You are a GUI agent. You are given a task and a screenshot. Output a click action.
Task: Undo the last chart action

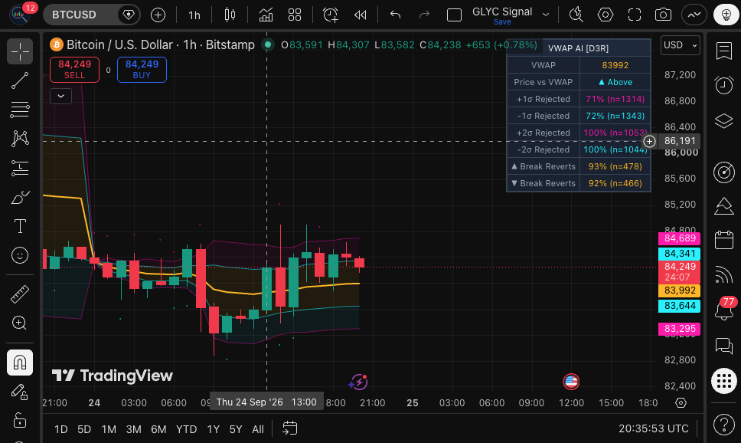click(396, 15)
